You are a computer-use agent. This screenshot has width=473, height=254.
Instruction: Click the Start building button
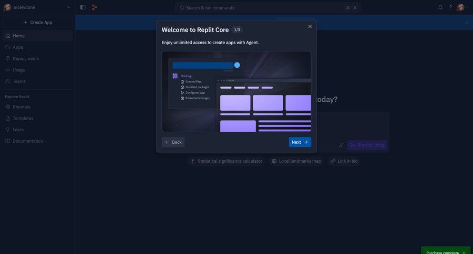[367, 145]
